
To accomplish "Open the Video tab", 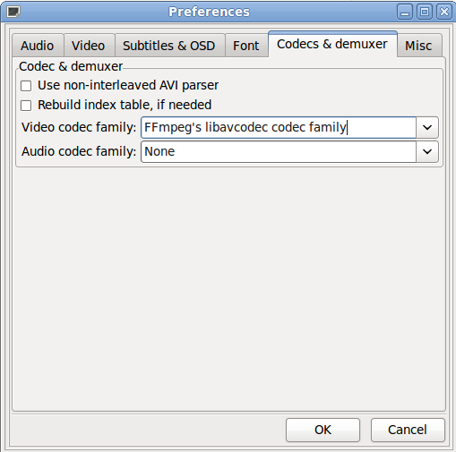I will (x=89, y=46).
